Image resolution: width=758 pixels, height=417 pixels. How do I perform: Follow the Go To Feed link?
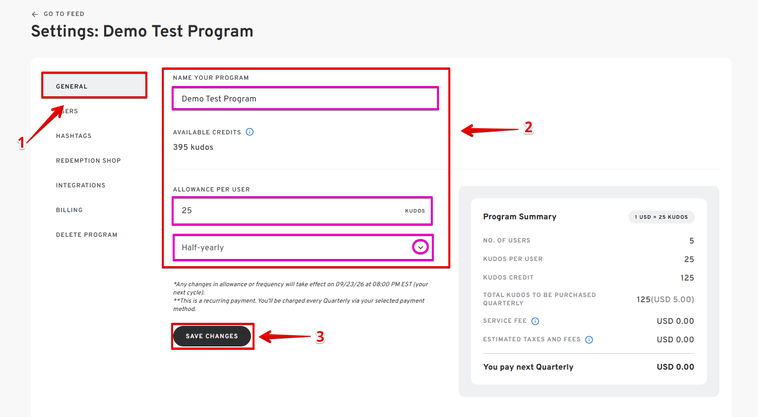coord(64,14)
